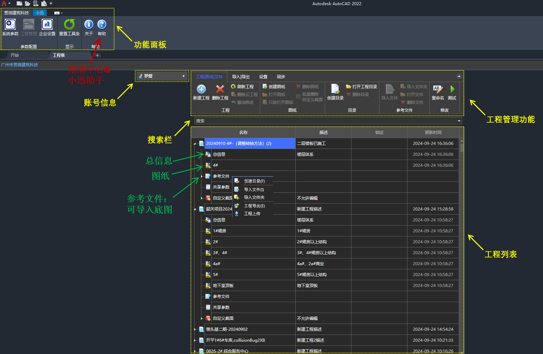This screenshot has height=354, width=543.
Task: Click 打开工程目录 open project directory
Action: tap(362, 87)
